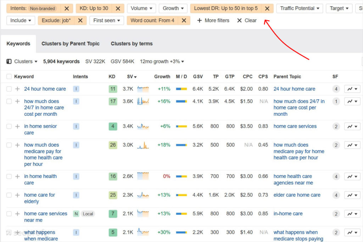Select the checkbox for "24 hour home care"
Viewport: 363px width, 242px height.
9,89
